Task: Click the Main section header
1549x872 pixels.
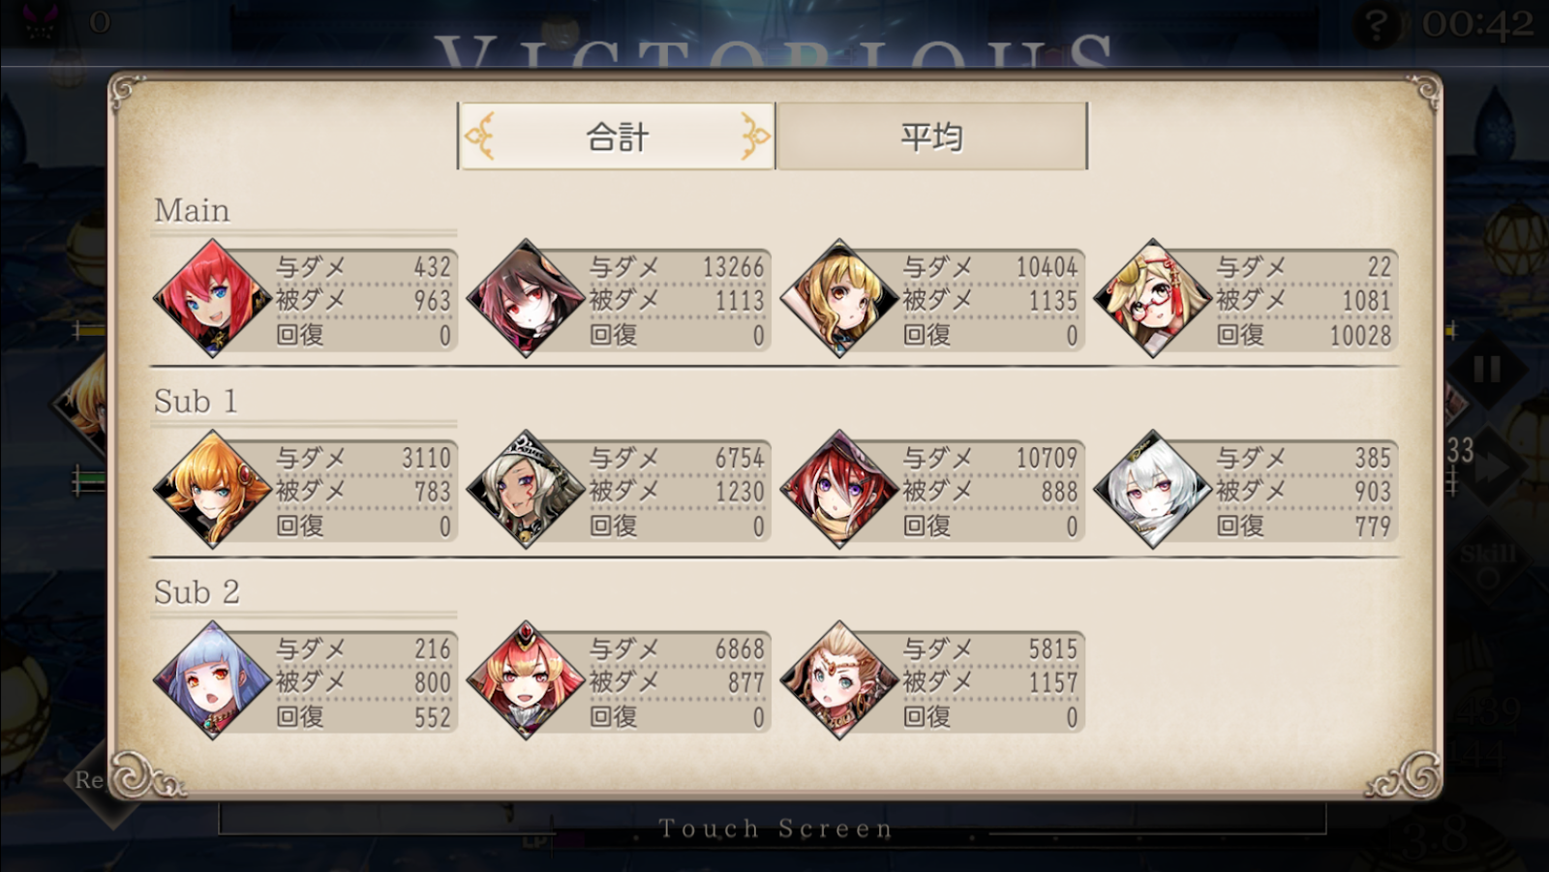Action: click(192, 210)
